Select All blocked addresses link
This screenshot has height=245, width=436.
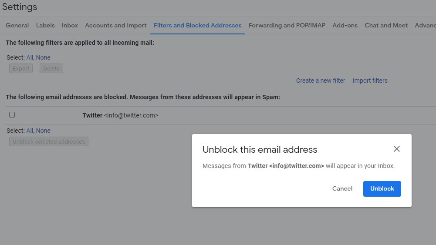click(x=30, y=131)
